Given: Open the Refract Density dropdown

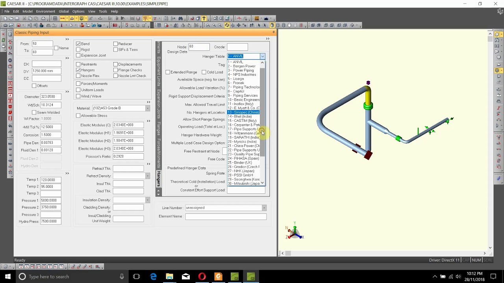Looking at the screenshot, I should pyautogui.click(x=147, y=176).
